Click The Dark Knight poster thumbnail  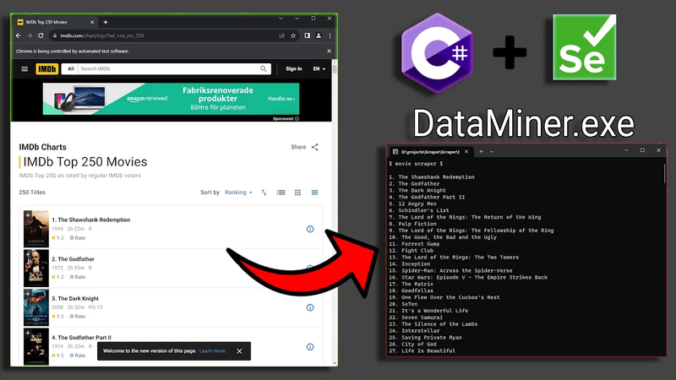tap(36, 307)
